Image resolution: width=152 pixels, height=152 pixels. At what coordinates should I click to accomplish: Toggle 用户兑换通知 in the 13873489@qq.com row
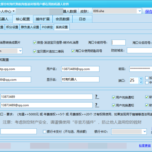pos(114,105)
